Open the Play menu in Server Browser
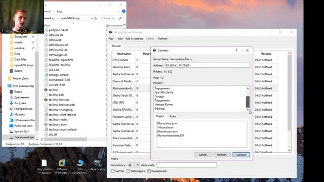The height and width of the screenshot is (182, 324). [111, 38]
